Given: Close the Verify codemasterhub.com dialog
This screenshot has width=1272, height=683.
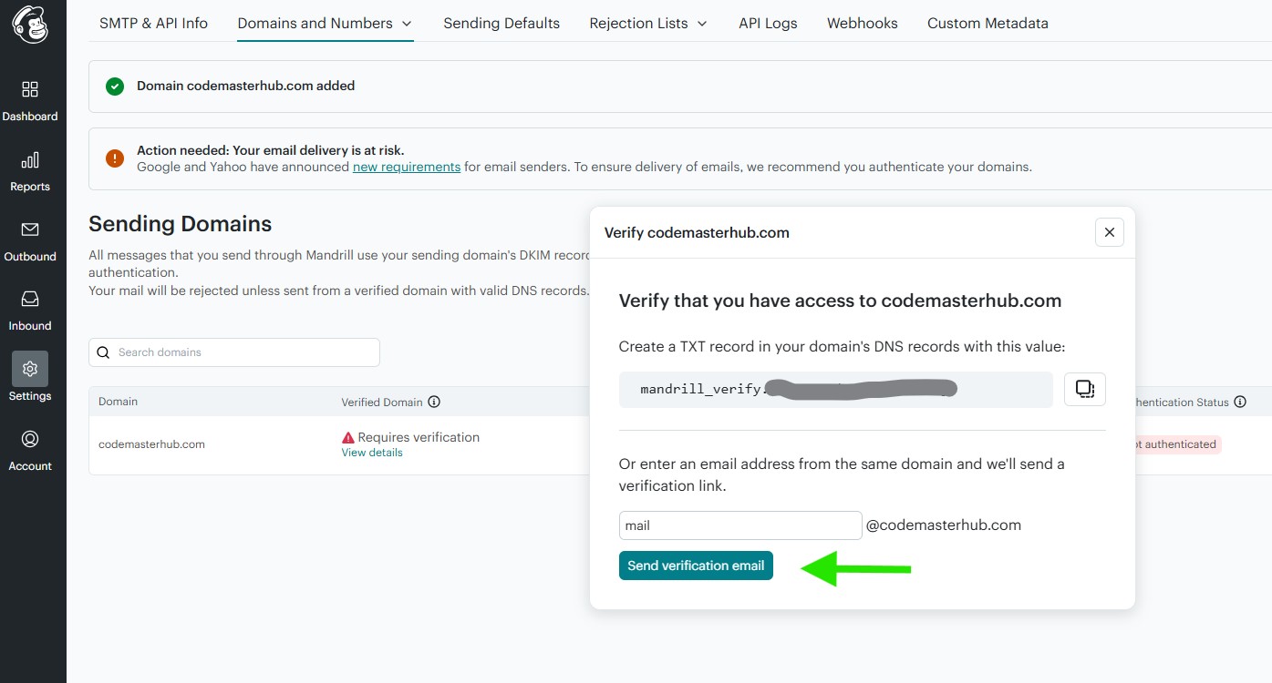Looking at the screenshot, I should click(1109, 232).
